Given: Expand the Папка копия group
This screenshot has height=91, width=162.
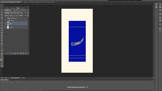Looking at the screenshot, I should 8,18.
